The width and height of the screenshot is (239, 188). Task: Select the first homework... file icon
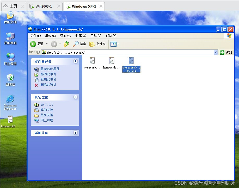pos(92,60)
